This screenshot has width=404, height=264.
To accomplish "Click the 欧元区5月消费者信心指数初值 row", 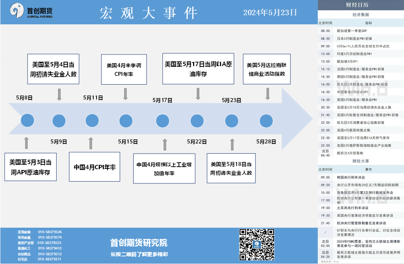I will pos(361,122).
